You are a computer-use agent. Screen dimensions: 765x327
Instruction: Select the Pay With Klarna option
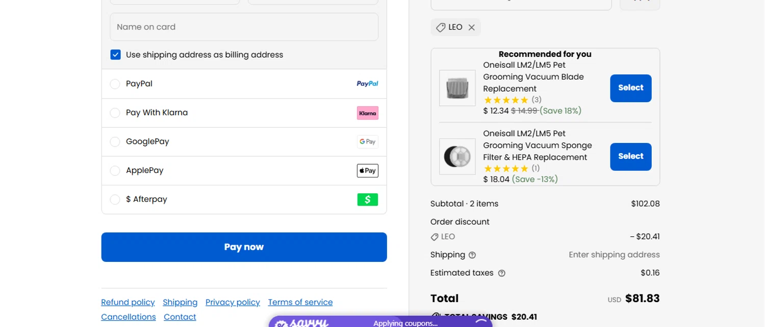(115, 113)
